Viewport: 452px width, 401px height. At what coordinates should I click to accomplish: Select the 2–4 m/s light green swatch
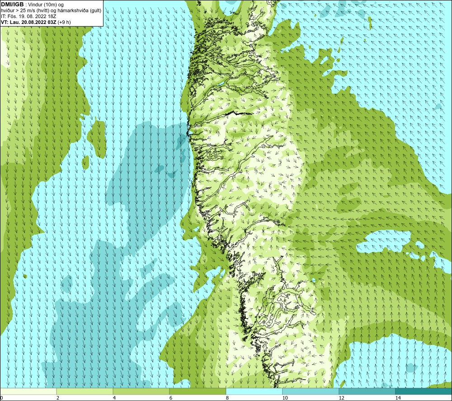[85, 391]
